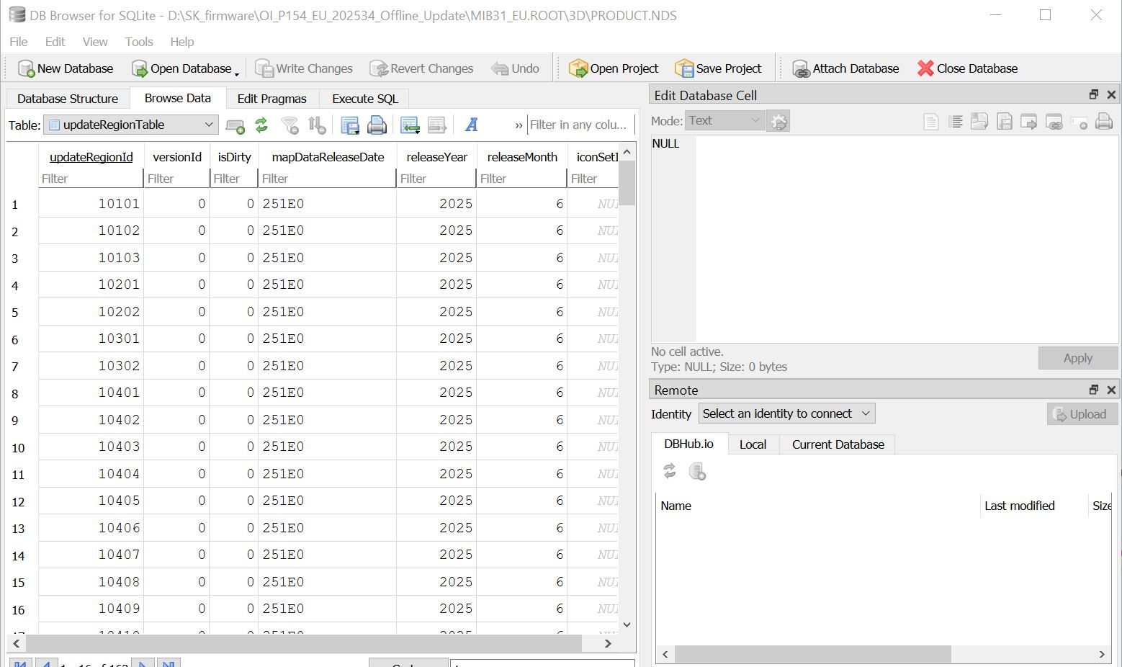Image resolution: width=1122 pixels, height=667 pixels.
Task: Click the font style 'A' icon
Action: (x=472, y=125)
